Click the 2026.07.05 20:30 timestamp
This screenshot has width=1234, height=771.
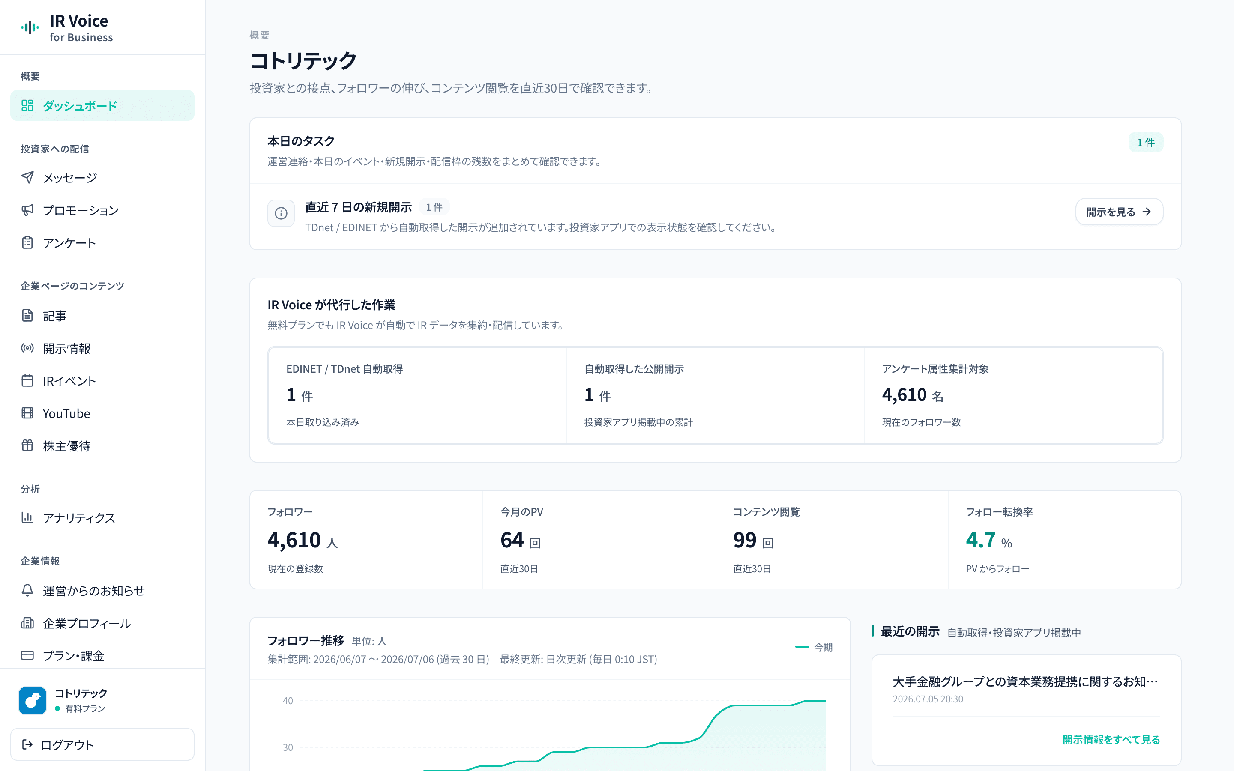tap(928, 699)
